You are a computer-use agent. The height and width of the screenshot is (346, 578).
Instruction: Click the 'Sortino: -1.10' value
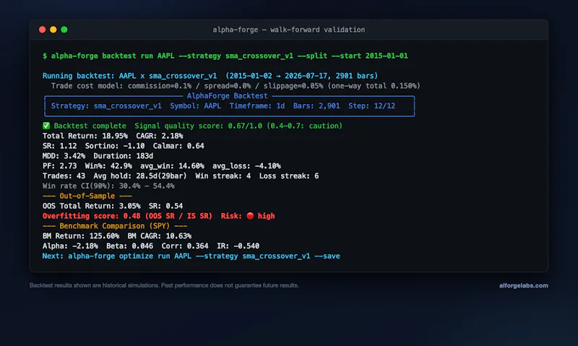[x=115, y=146]
